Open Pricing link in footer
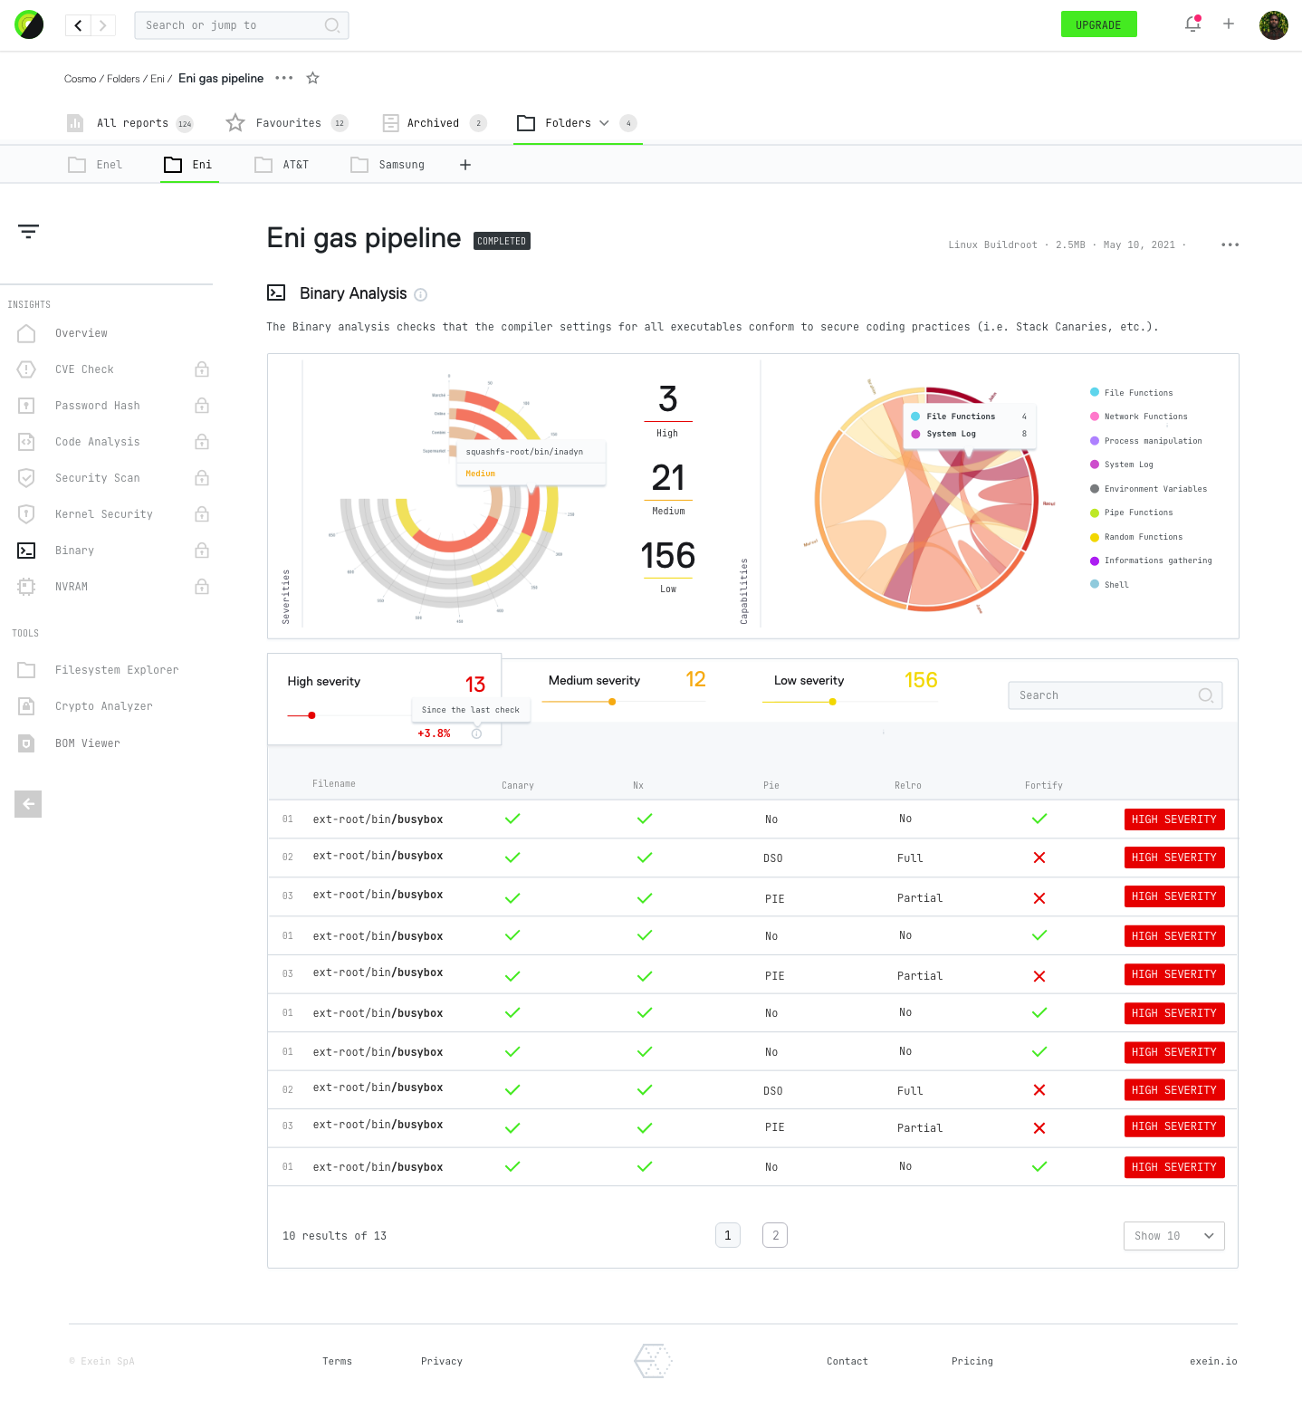 click(x=972, y=1361)
